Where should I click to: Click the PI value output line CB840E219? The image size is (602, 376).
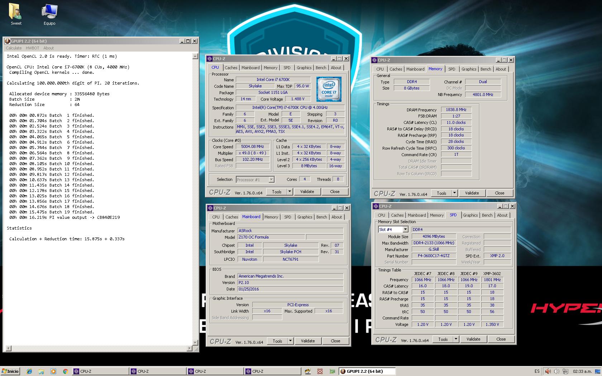pyautogui.click(x=65, y=217)
